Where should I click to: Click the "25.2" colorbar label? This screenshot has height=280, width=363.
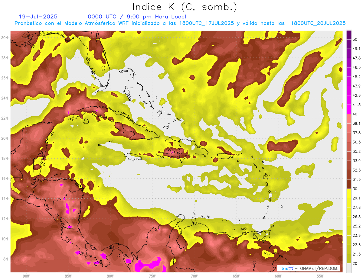tap(357, 226)
